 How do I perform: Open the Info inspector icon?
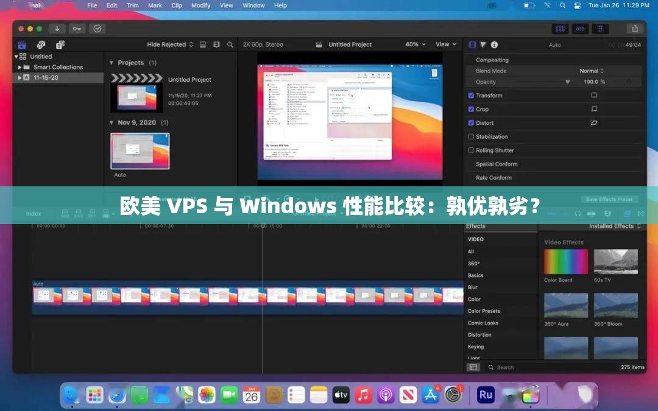pos(494,44)
